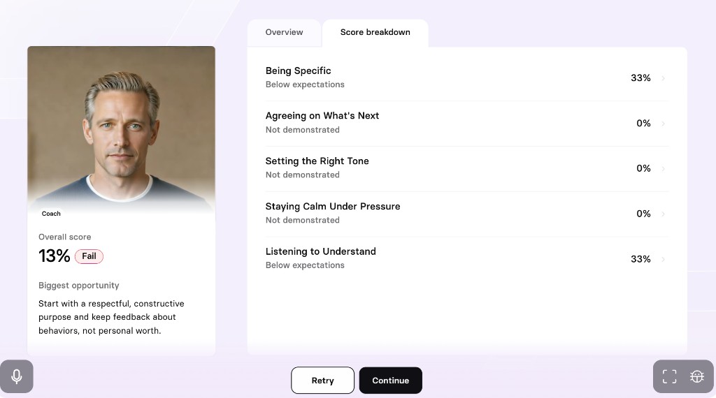Click the Continue button
This screenshot has height=398, width=716.
point(390,381)
